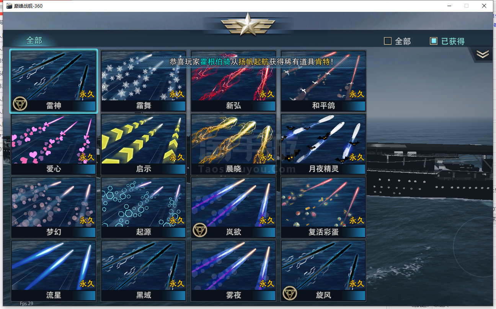Click 肯特 item name in announcement

[x=323, y=62]
